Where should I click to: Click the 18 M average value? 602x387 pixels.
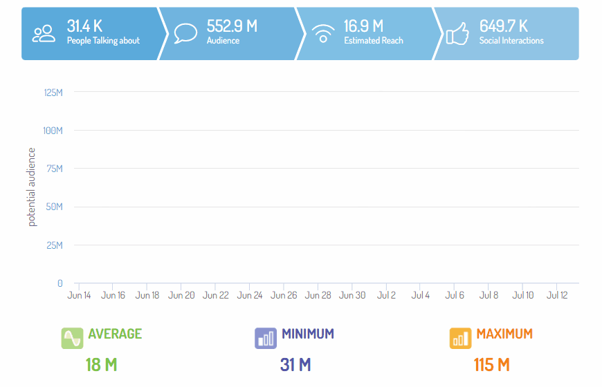(x=101, y=365)
